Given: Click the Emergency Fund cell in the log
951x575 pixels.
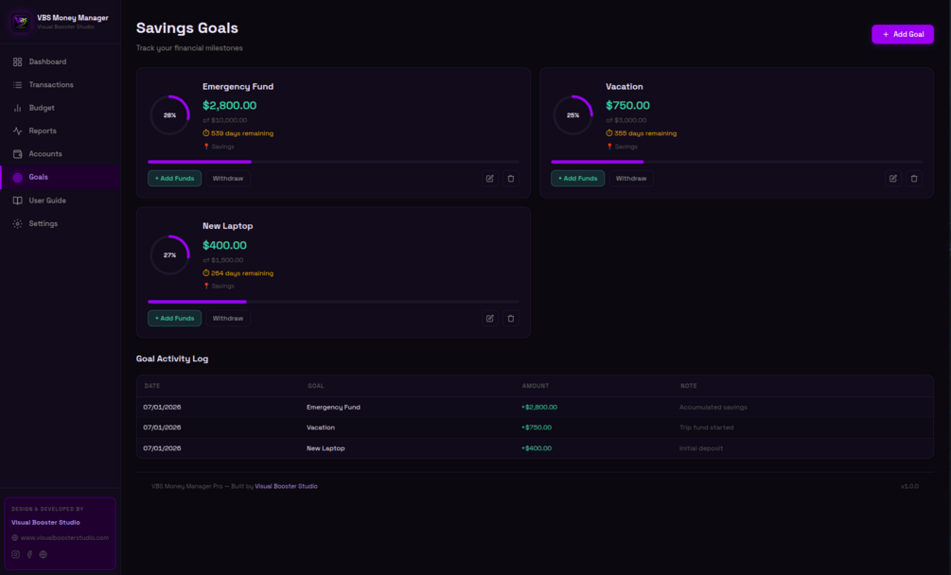Looking at the screenshot, I should pyautogui.click(x=334, y=408).
